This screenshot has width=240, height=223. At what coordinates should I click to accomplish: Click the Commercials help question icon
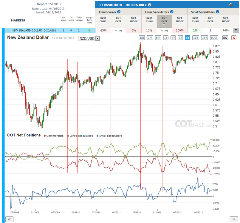click(119, 12)
